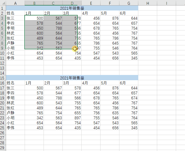Select column F header
Image resolution: width=185 pixels, height=151 pixels.
point(110,3)
